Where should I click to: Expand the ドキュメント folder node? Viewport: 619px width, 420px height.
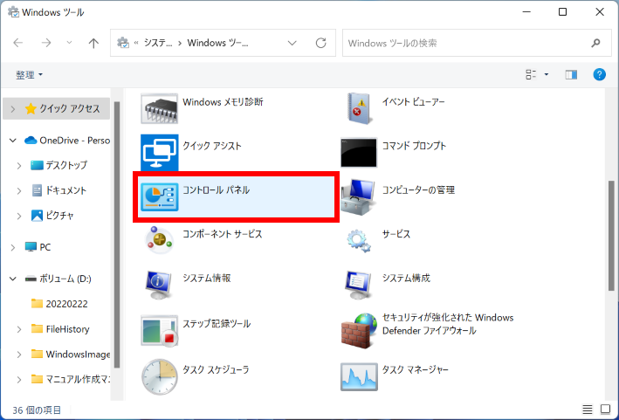click(19, 191)
